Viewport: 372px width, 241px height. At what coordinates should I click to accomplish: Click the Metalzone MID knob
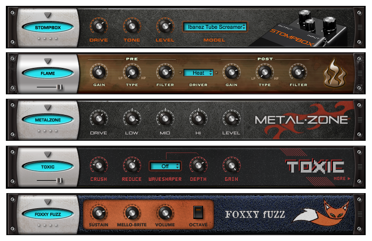pyautogui.click(x=165, y=118)
